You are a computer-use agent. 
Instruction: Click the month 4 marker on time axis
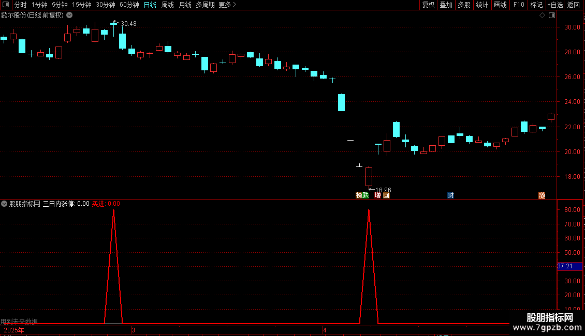pyautogui.click(x=325, y=330)
